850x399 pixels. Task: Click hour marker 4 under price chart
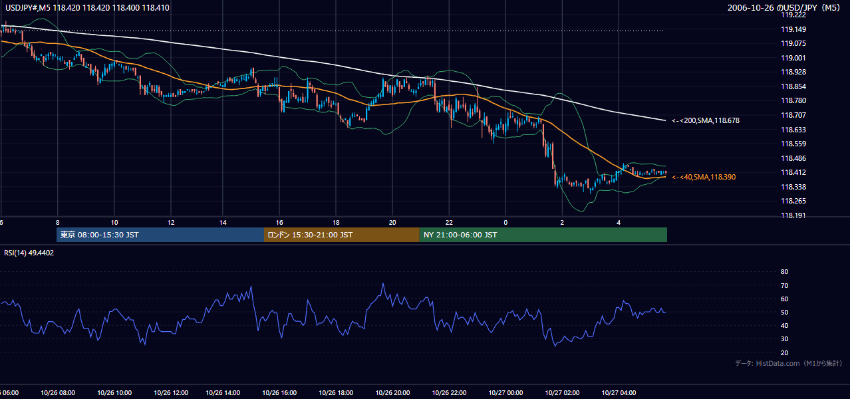pyautogui.click(x=619, y=222)
